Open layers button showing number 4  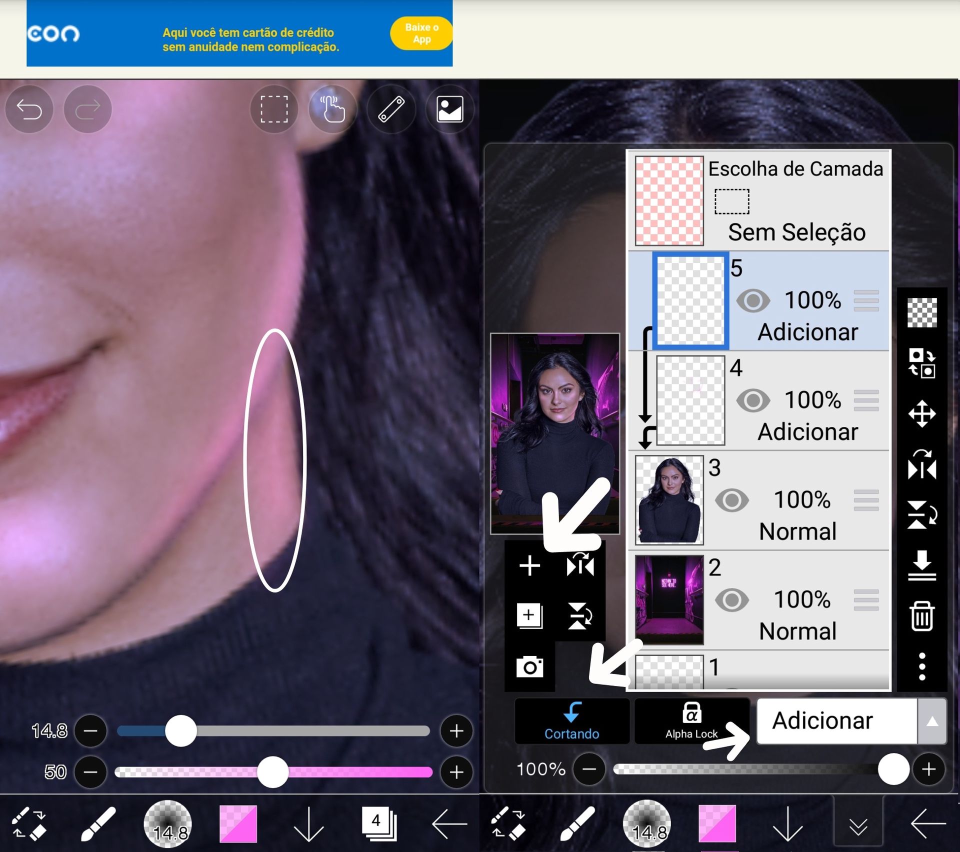[378, 823]
